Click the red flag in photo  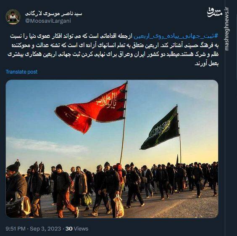[91, 107]
